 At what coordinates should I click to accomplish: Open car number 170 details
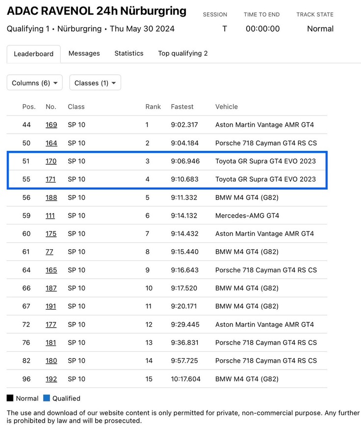[x=51, y=161]
